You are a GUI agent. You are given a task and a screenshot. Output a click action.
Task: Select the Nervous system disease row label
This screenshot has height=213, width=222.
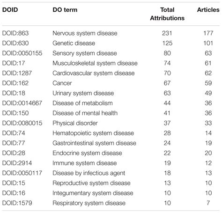pyautogui.click(x=85, y=33)
